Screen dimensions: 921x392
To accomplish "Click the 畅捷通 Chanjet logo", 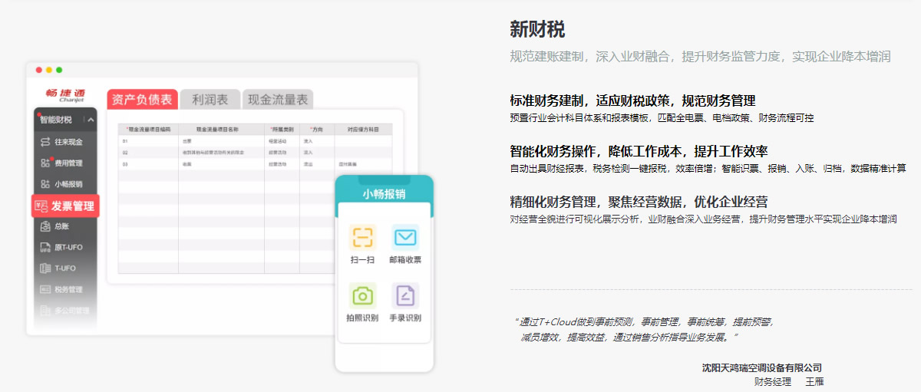I will click(x=65, y=94).
